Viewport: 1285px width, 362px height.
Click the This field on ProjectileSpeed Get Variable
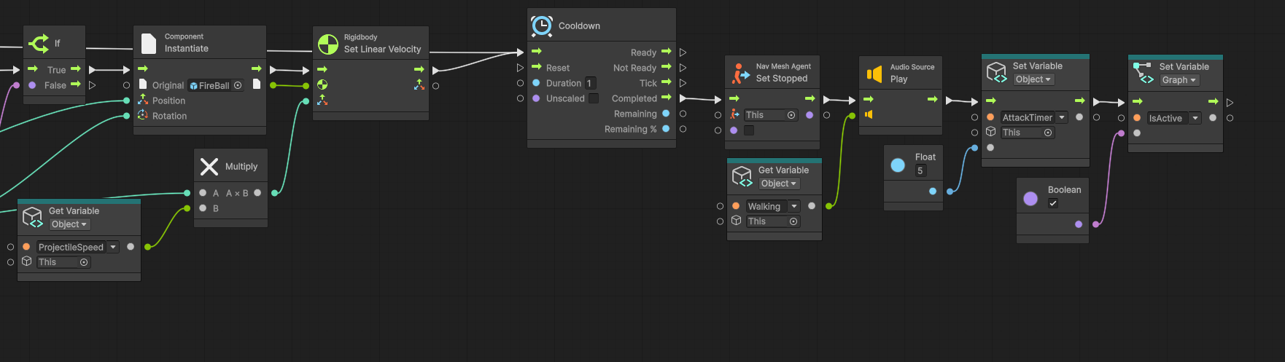(x=63, y=262)
